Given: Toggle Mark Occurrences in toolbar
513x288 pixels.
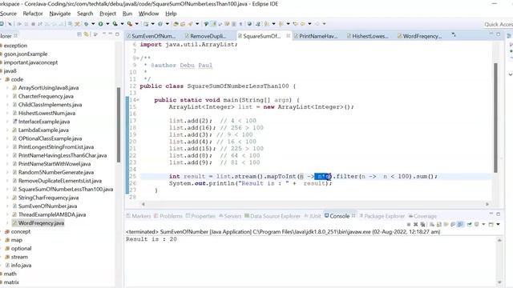Looking at the screenshot, I should pyautogui.click(x=213, y=24).
